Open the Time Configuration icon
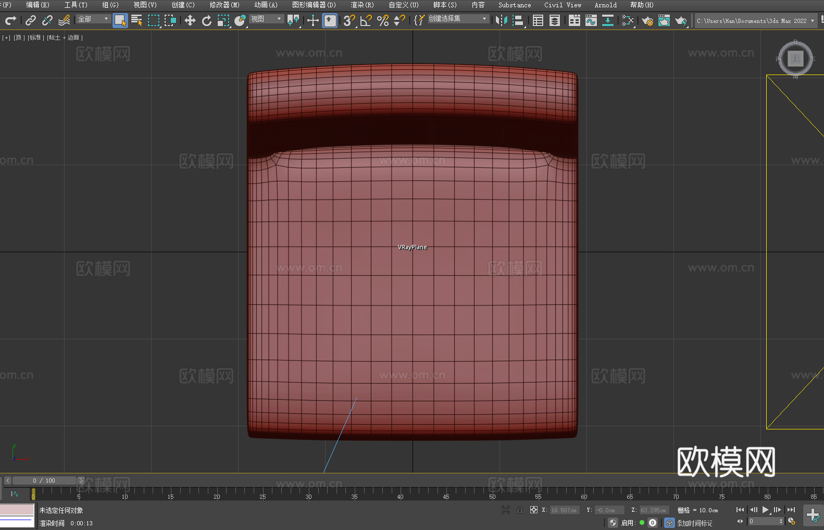824x530 pixels. pos(792,521)
